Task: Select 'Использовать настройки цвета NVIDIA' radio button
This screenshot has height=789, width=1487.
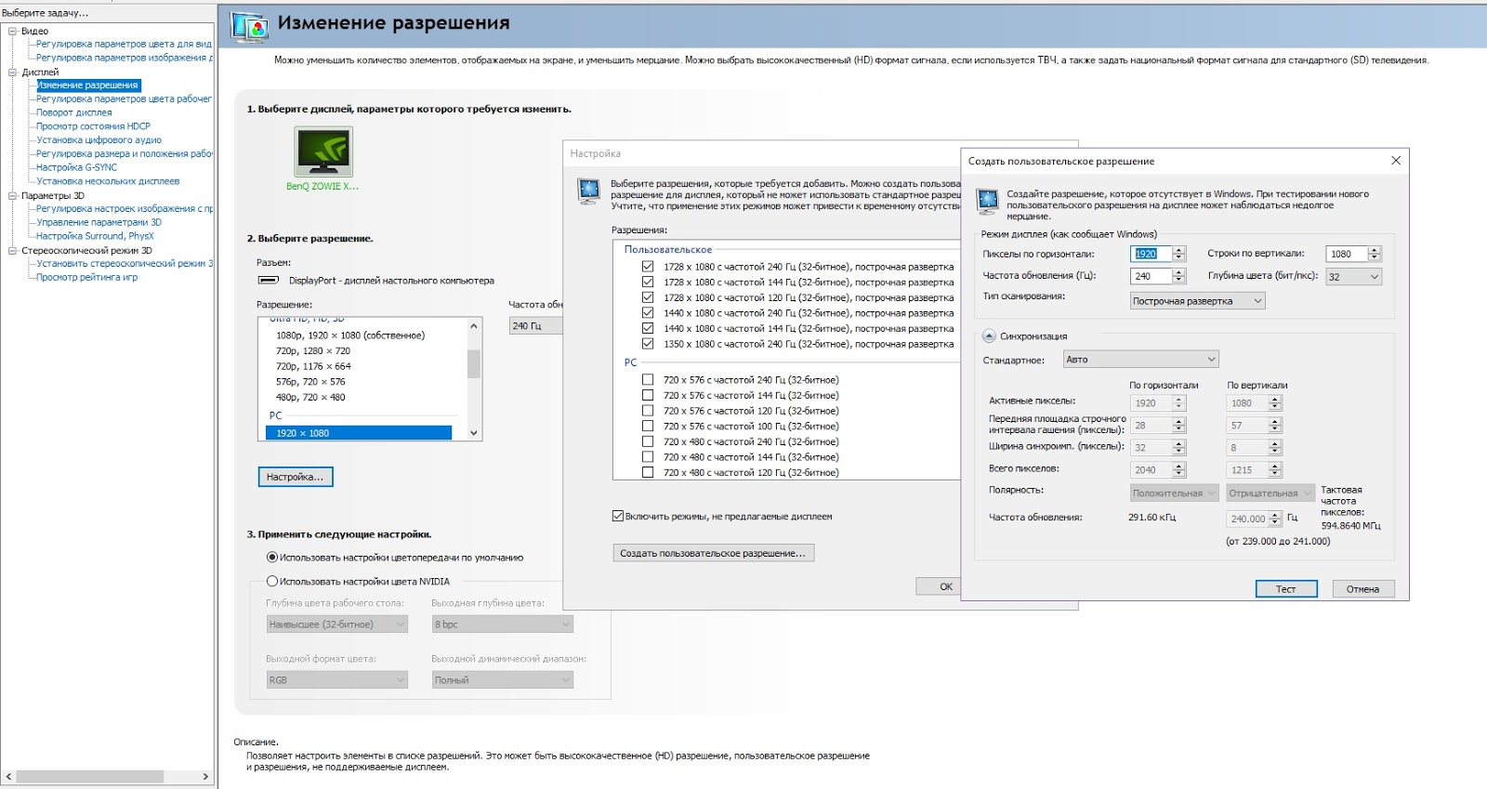Action: pos(272,582)
